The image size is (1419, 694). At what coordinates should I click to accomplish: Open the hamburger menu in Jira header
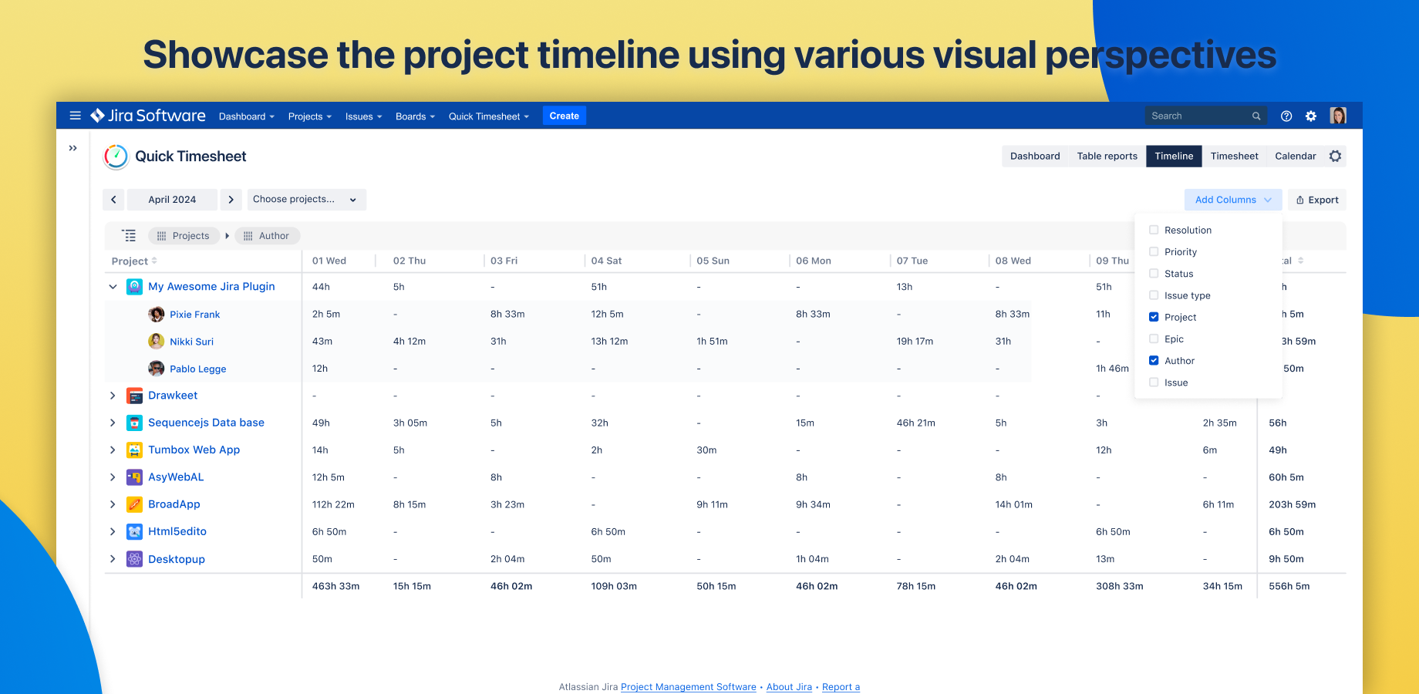75,116
